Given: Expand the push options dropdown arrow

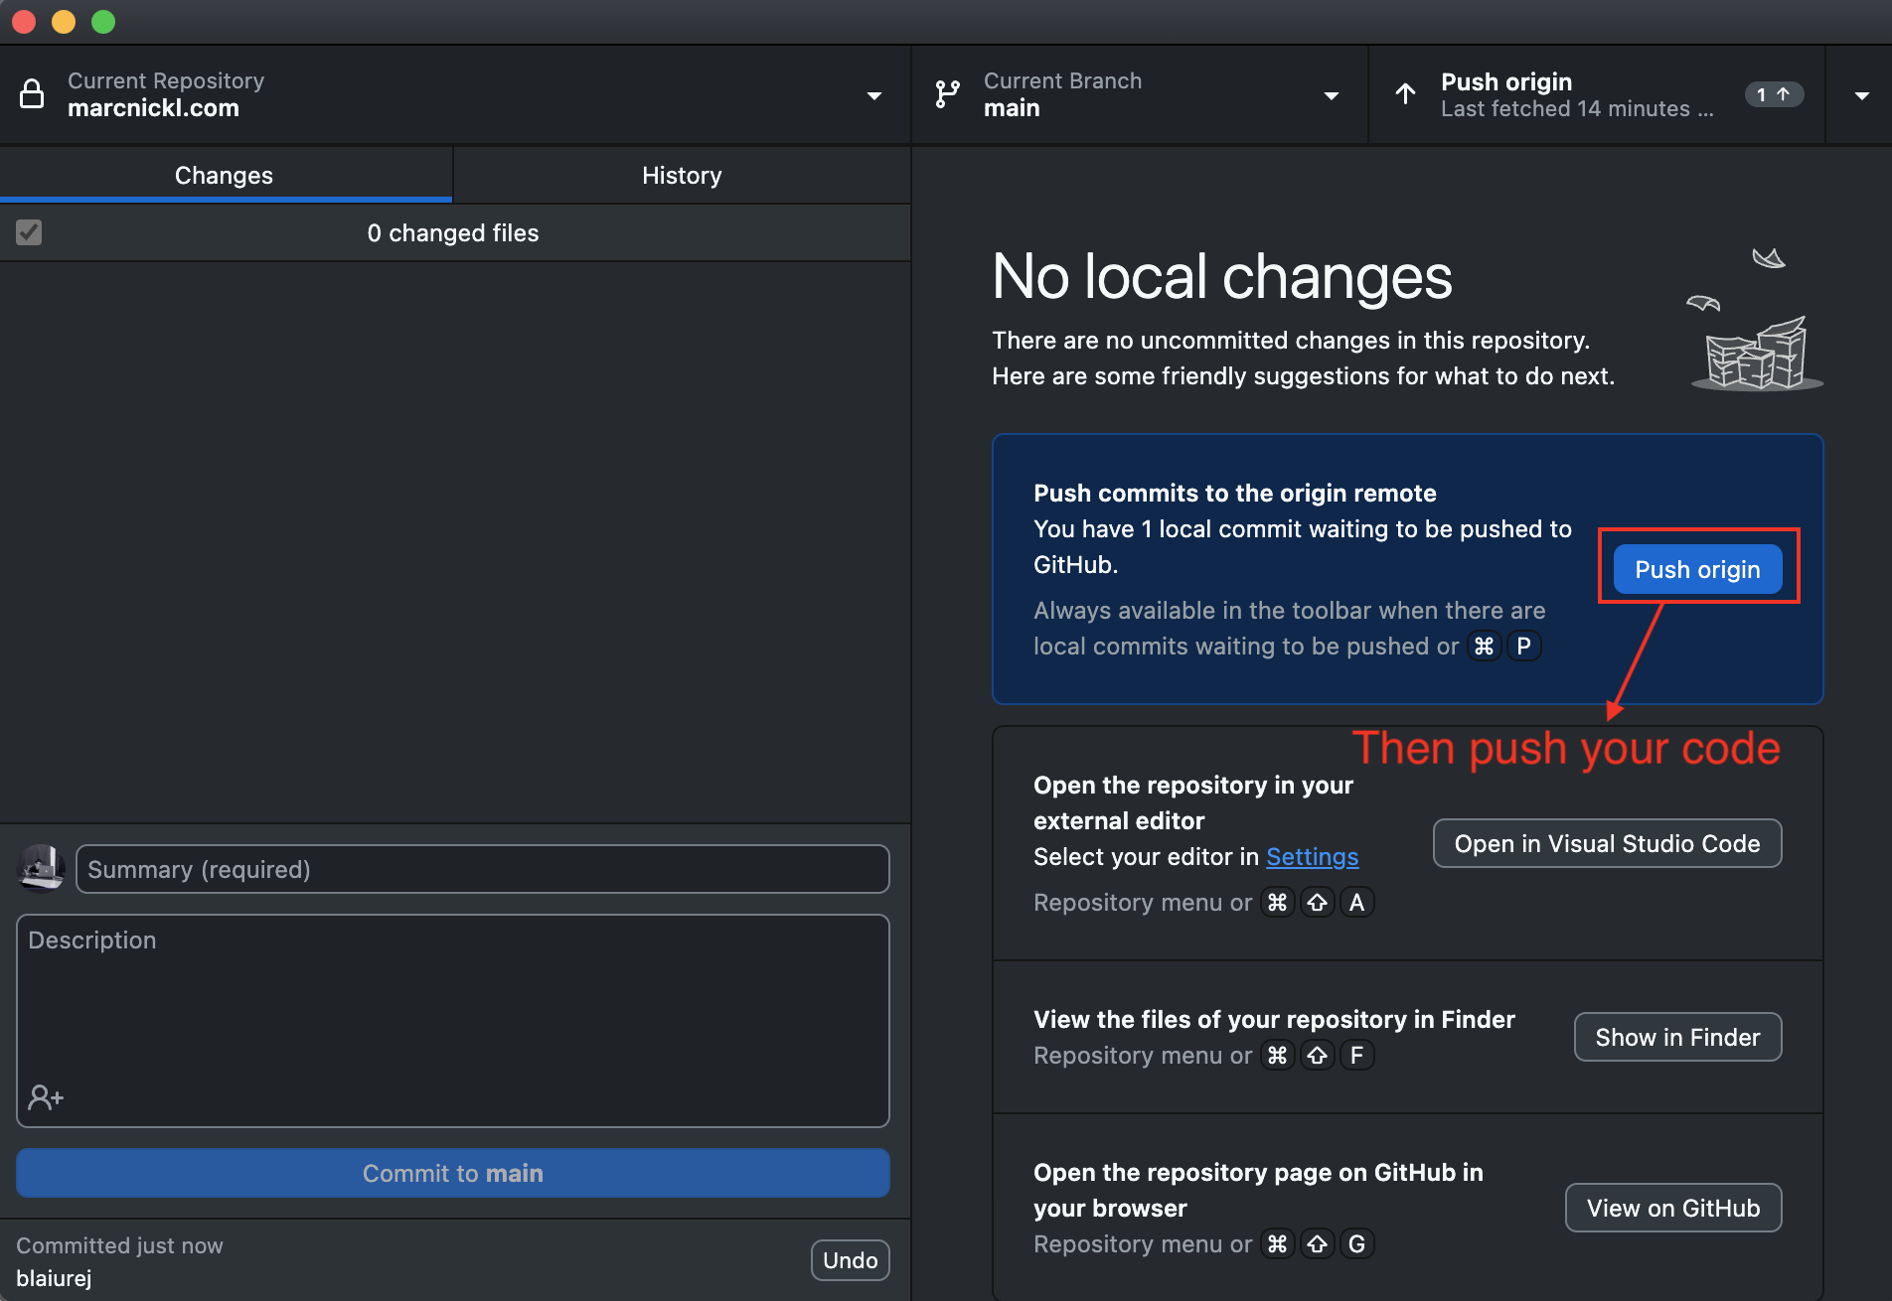Looking at the screenshot, I should coord(1861,95).
